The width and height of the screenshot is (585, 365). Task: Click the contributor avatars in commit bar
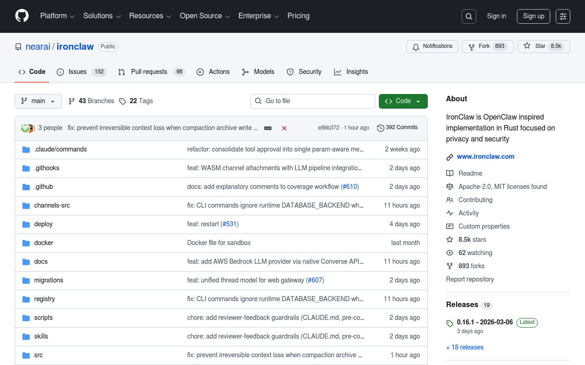(x=27, y=128)
